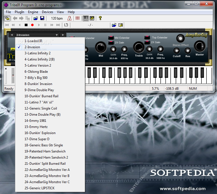The image size is (217, 194).
Task: Select previous preset with left triangle
Action: 12,35
